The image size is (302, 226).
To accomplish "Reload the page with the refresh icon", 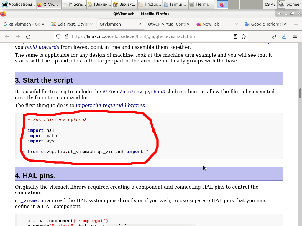I will [28, 36].
